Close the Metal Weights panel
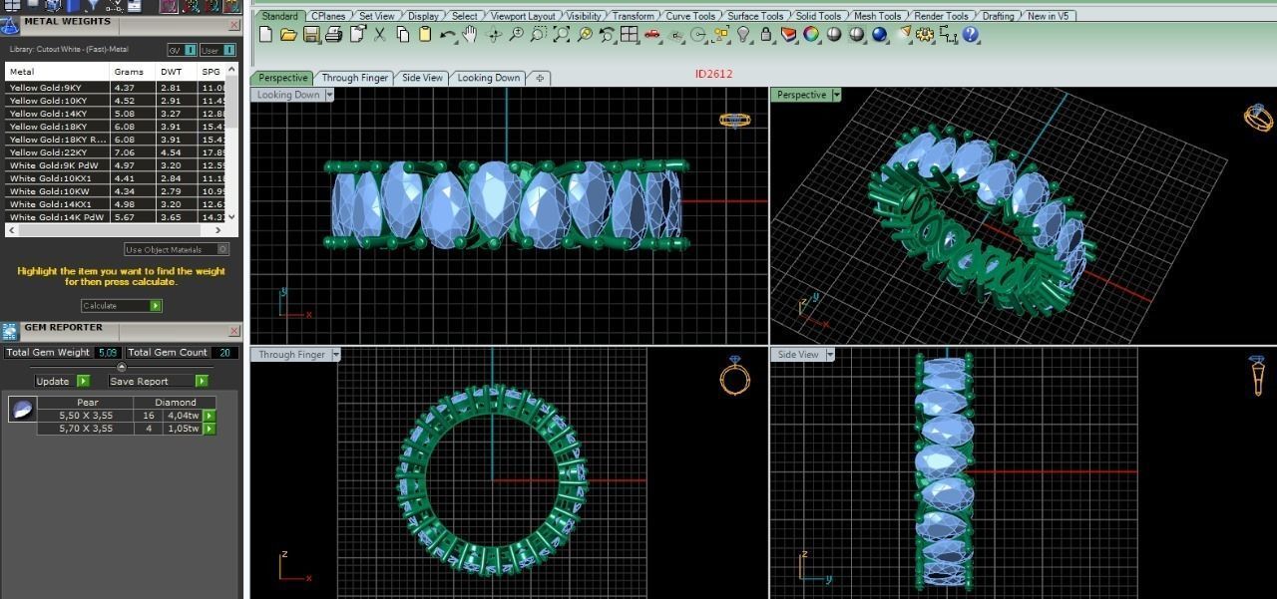The image size is (1277, 599). (234, 25)
